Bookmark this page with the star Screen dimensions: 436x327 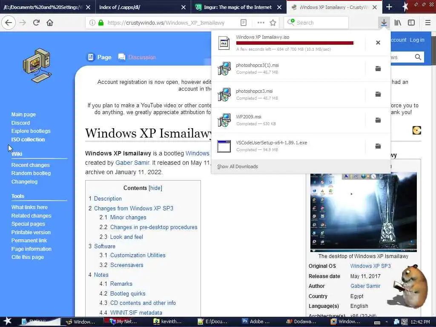[x=273, y=23]
